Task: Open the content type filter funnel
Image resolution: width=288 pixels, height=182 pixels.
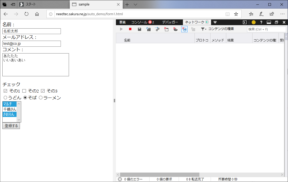Action: (204, 29)
